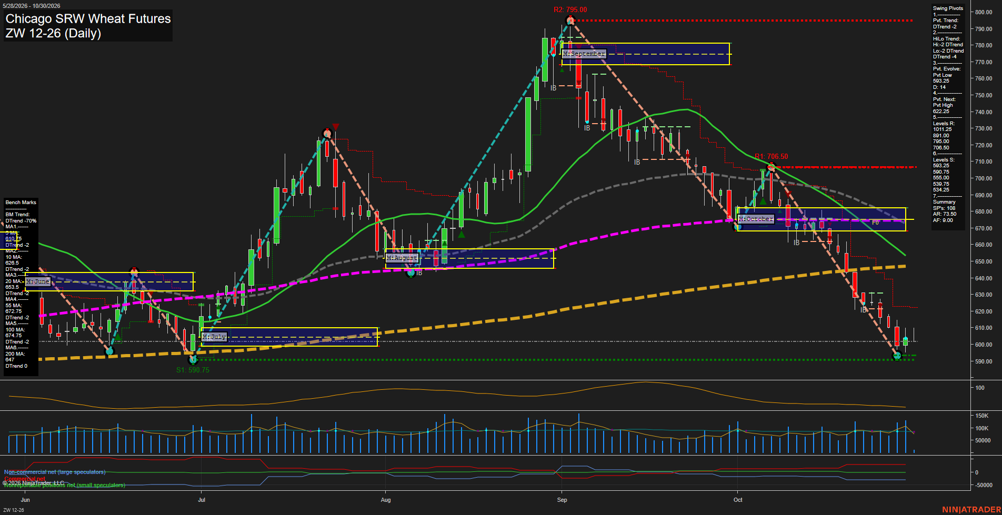The image size is (1002, 515).
Task: Select the M:July monthly range label
Action: click(214, 337)
